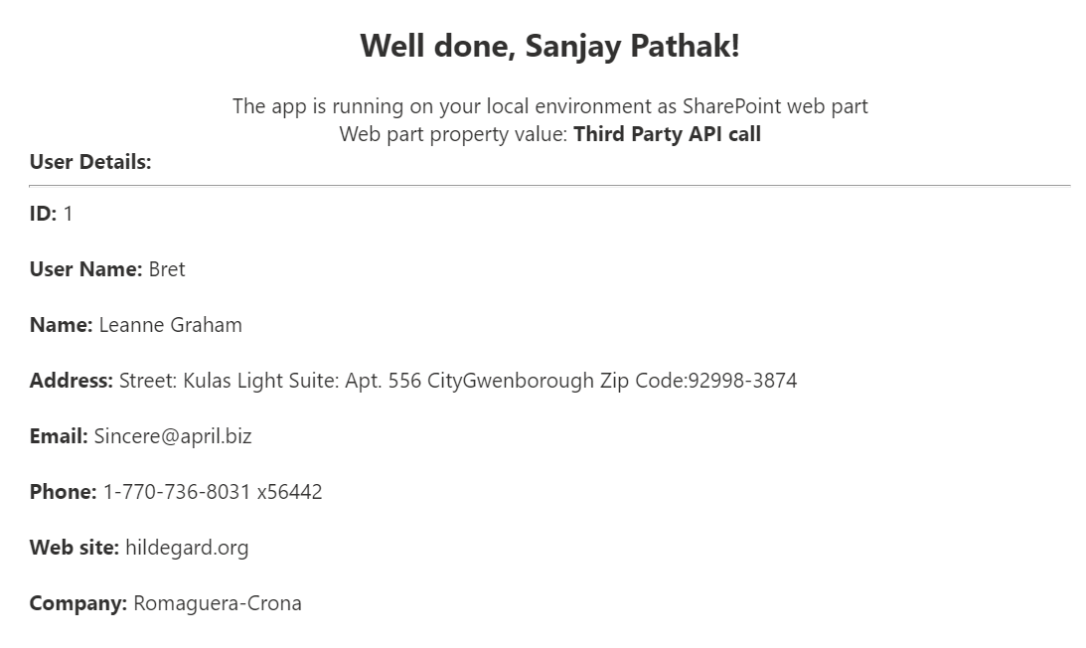
Task: Click the ID value 1
Action: (x=69, y=214)
